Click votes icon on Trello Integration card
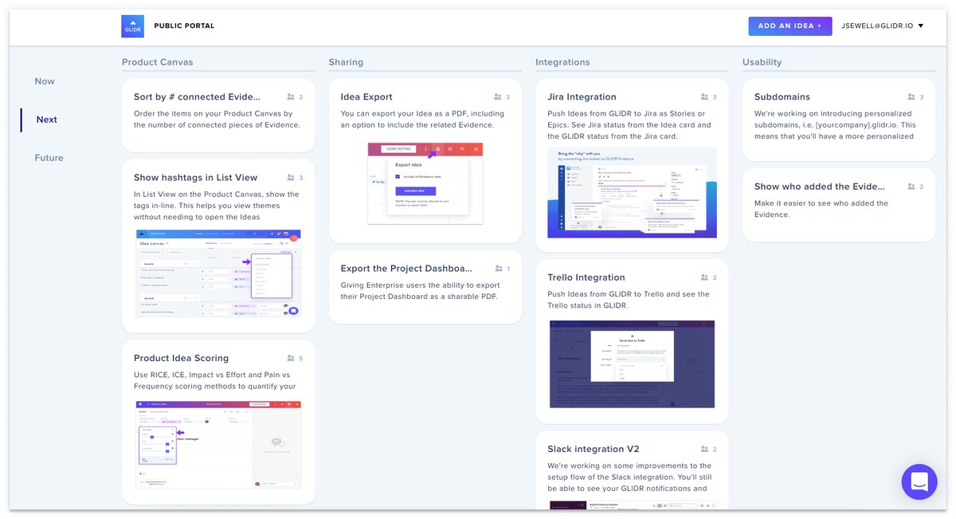956x519 pixels. pos(704,277)
